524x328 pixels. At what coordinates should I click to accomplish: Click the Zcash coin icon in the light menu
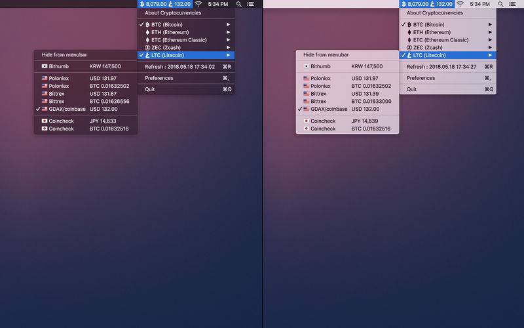409,47
